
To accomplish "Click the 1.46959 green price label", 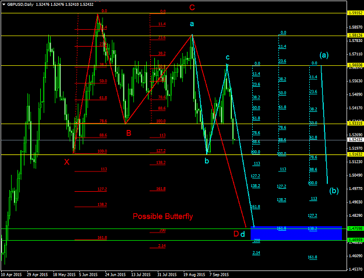I will click(355, 240).
